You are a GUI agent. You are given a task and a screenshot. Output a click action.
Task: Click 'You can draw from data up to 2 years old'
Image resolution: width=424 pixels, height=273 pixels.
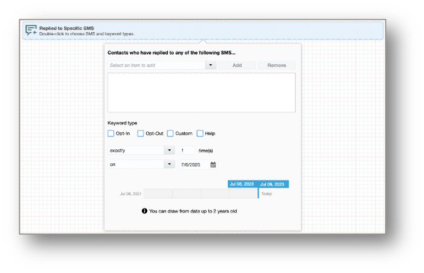[193, 211]
